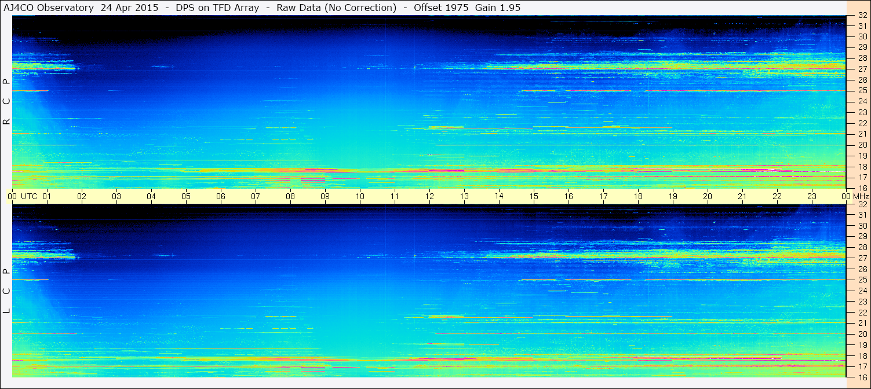Click 'Raw Data (No Correction)' in the title
This screenshot has height=389, width=871.
point(337,8)
